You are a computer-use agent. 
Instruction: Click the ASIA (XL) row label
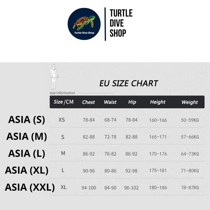[x=27, y=170]
